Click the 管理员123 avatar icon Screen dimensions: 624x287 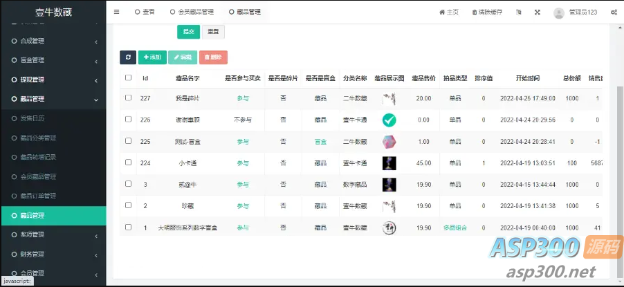[559, 12]
